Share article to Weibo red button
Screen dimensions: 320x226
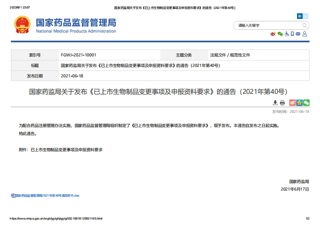[292, 103]
